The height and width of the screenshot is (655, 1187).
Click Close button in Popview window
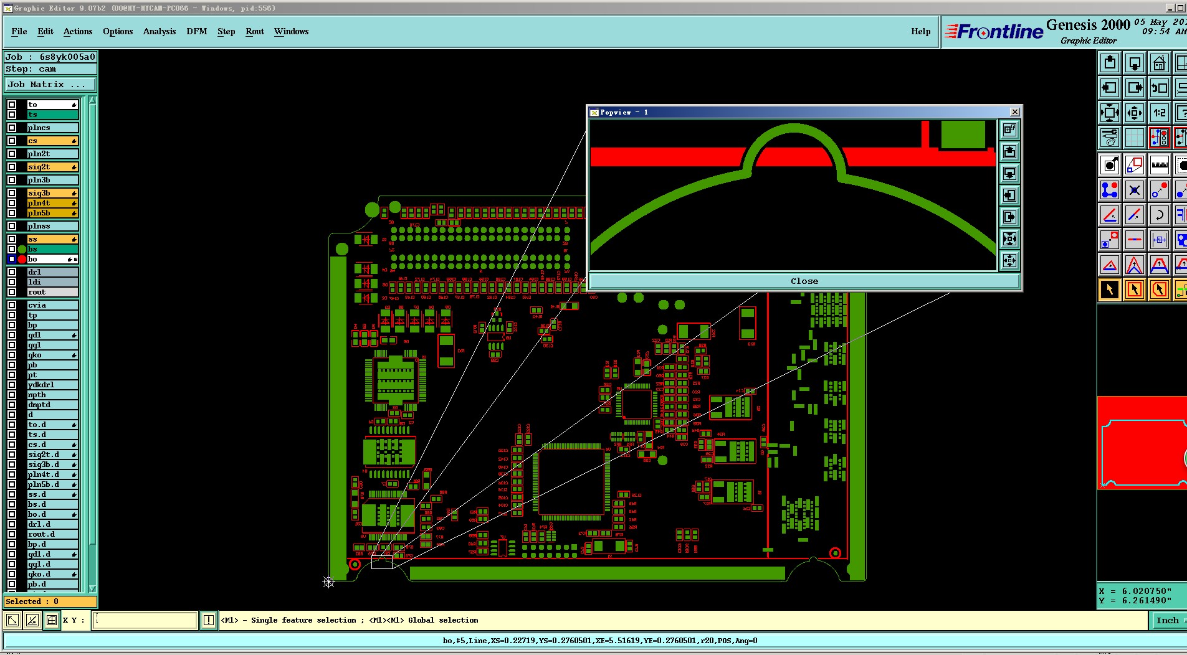[804, 281]
